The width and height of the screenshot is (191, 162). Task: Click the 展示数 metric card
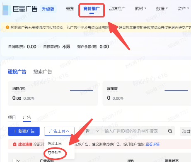(147, 93)
